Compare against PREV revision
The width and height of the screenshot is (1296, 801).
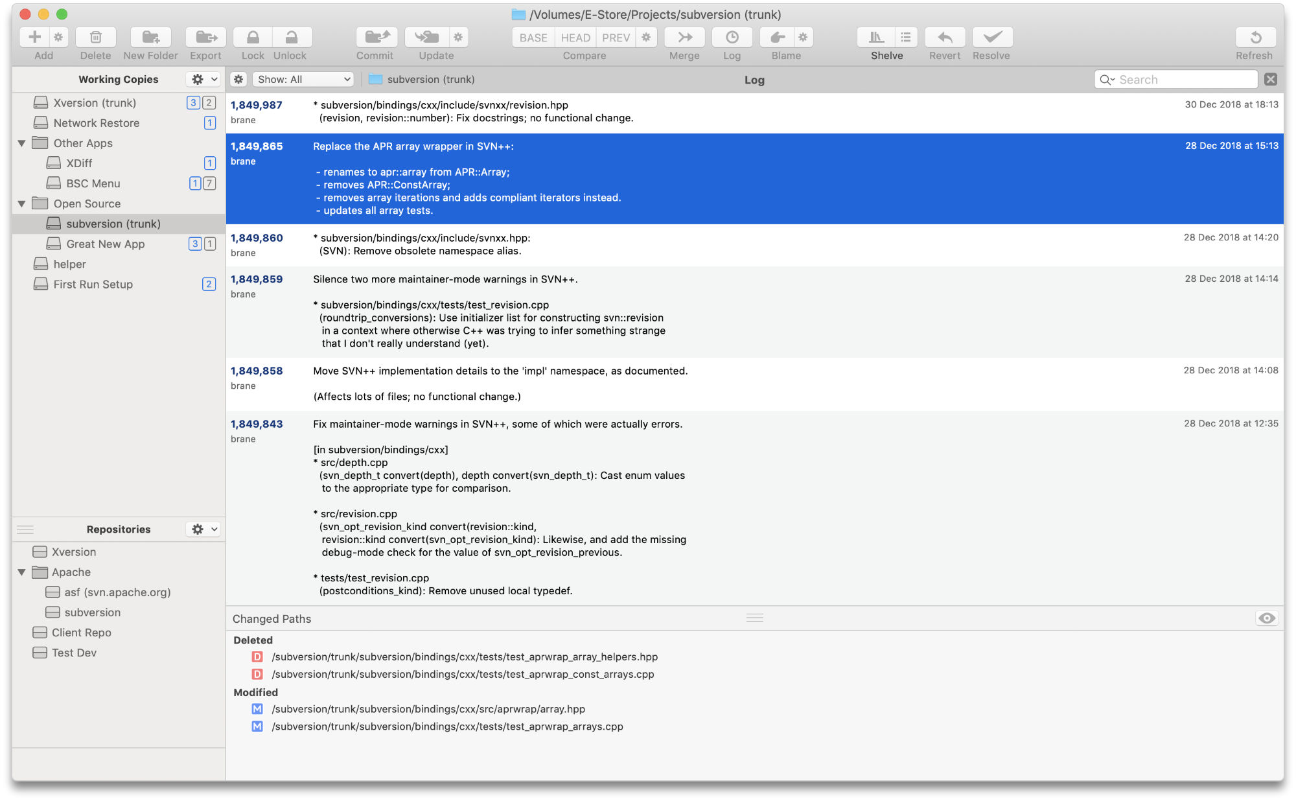pyautogui.click(x=616, y=38)
